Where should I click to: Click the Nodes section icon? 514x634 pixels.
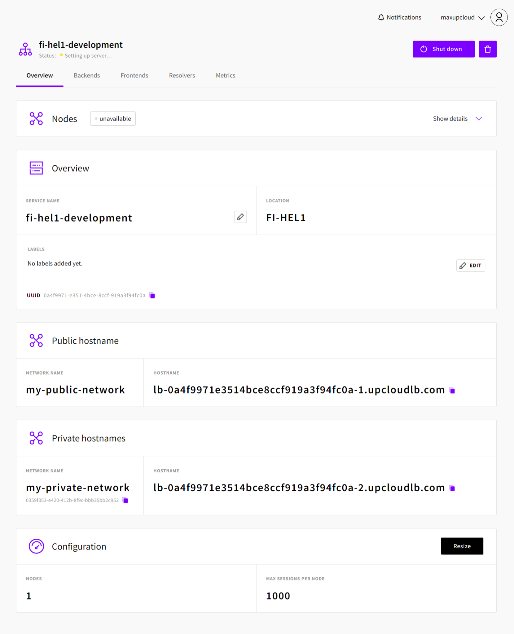coord(36,119)
